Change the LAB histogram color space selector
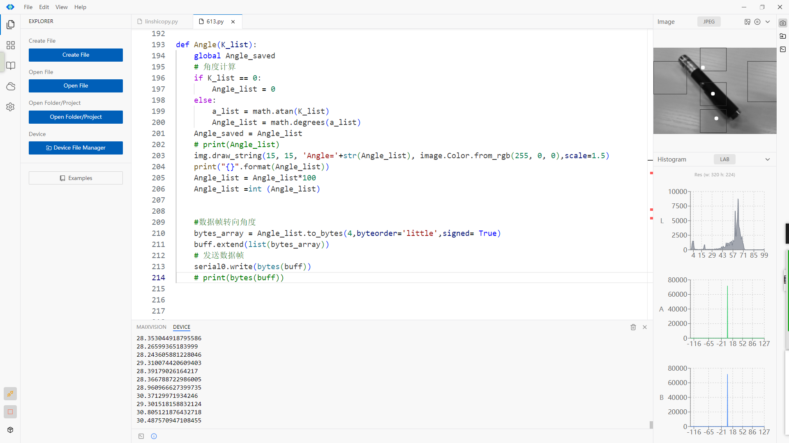Viewport: 789px width, 443px height. (x=724, y=159)
